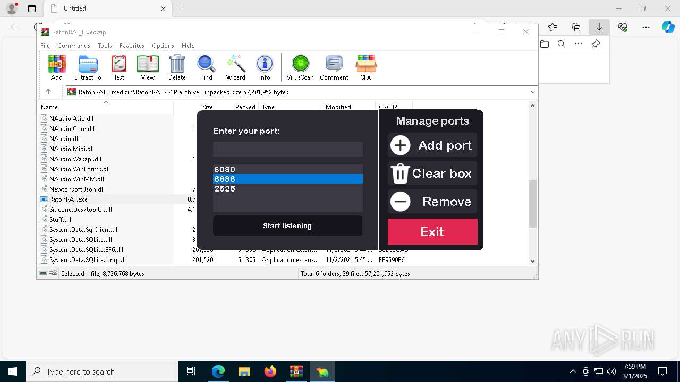Select NAudio.Wasapi.dll in the file list
The height and width of the screenshot is (382, 680).
pos(75,159)
